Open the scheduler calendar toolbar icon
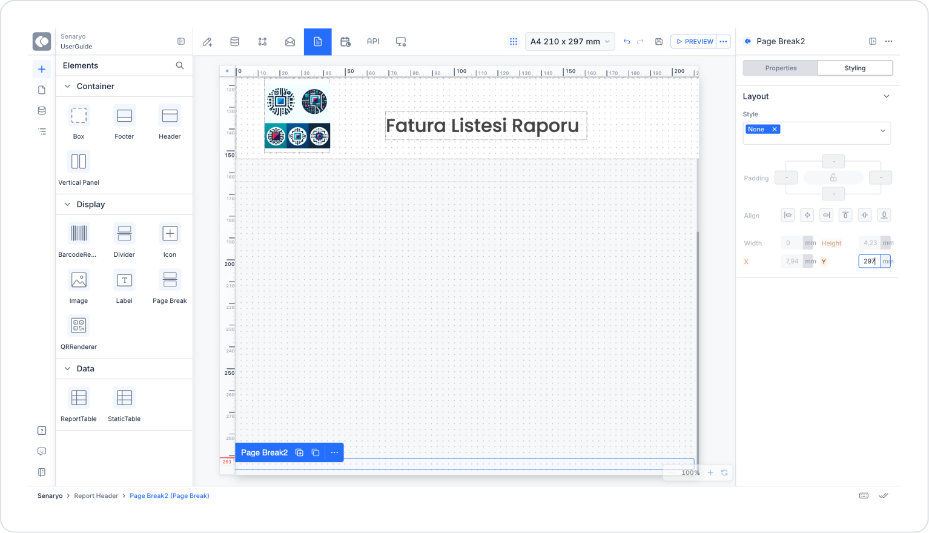This screenshot has width=929, height=533. click(x=345, y=42)
